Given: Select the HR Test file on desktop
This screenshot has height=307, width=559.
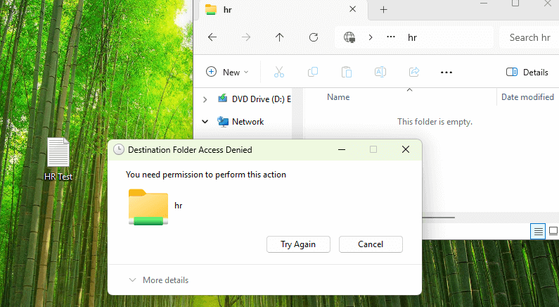Looking at the screenshot, I should (58, 159).
